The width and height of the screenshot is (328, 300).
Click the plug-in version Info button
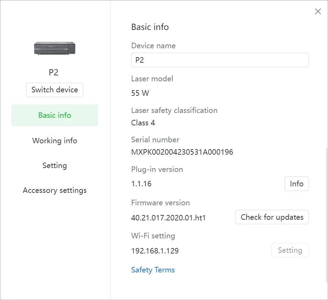[x=296, y=184]
